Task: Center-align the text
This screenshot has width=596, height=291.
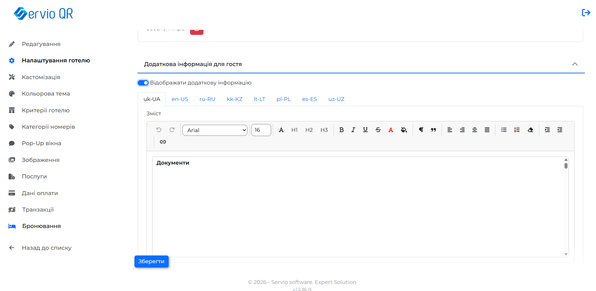Action: point(475,130)
